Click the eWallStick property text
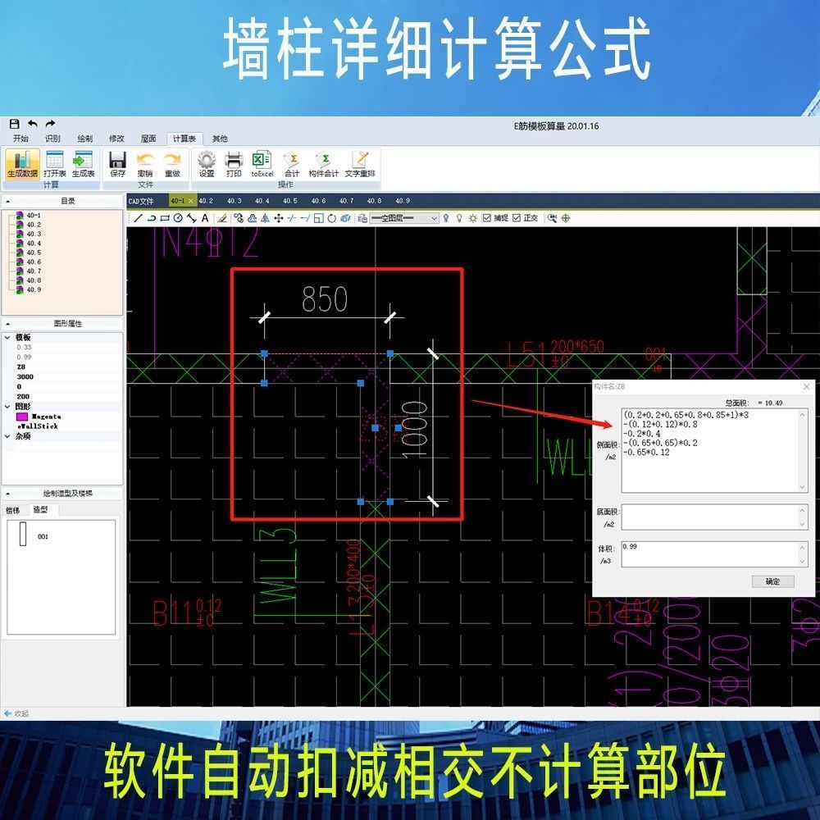The width and height of the screenshot is (820, 820). 37,426
